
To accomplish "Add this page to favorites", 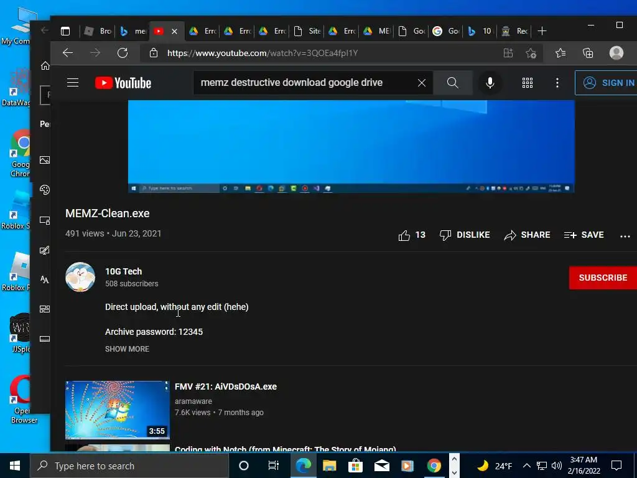I will [x=531, y=53].
